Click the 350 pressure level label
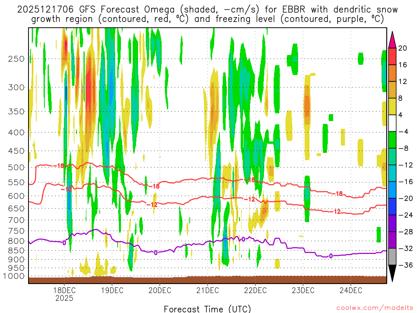 16,112
